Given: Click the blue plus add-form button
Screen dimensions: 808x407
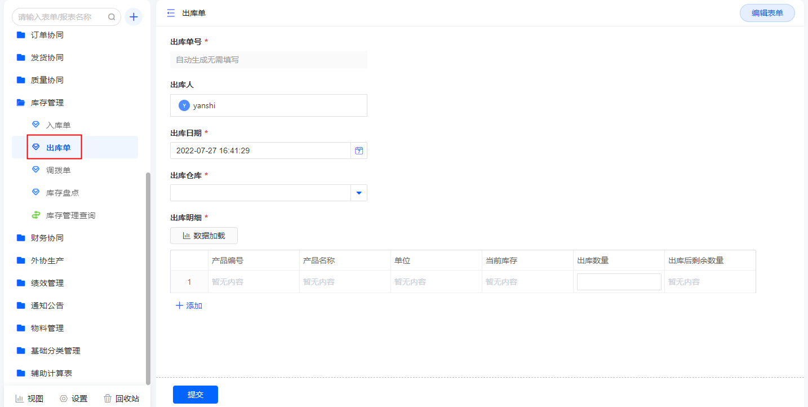Looking at the screenshot, I should tap(134, 17).
